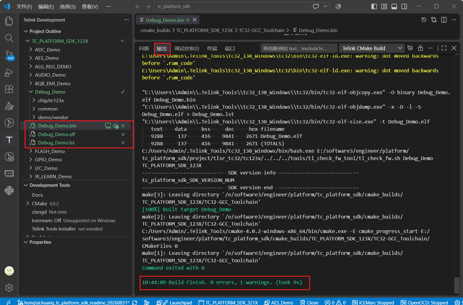Click flash-to-device icon on Debug_Demo.bin row
Viewport: 463px width, 305px height.
click(x=108, y=126)
